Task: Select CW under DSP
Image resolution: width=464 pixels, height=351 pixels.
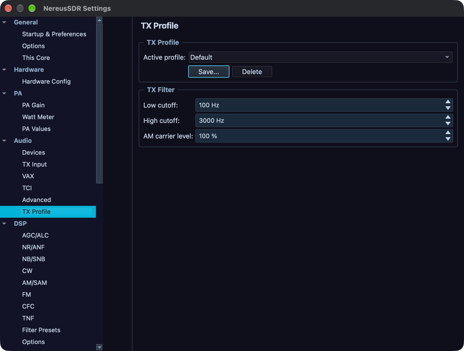Action: point(27,271)
